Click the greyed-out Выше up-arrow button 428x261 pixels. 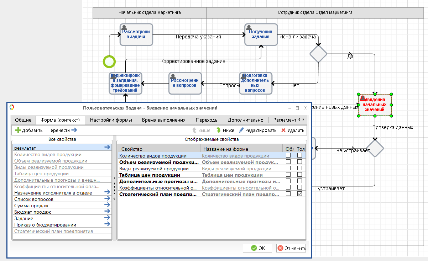tap(201, 130)
